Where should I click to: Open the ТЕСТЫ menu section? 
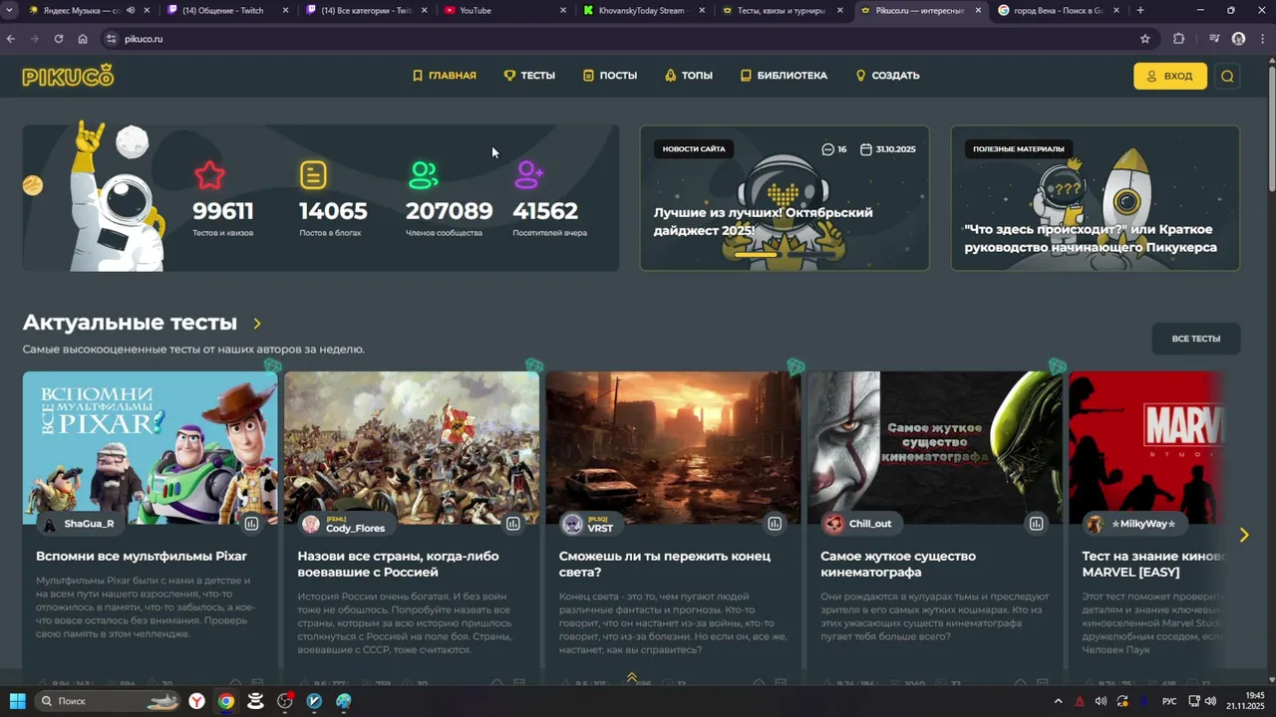[x=529, y=76]
